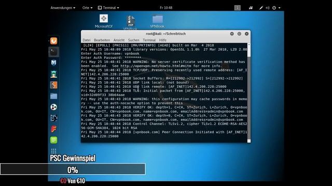Launch Armitage green-haired icon in dock
The image size is (332, 186).
pyautogui.click(x=53, y=74)
